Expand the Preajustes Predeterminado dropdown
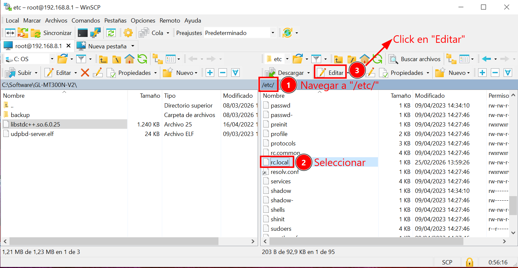Screen dimensions: 518x268 pyautogui.click(x=273, y=33)
